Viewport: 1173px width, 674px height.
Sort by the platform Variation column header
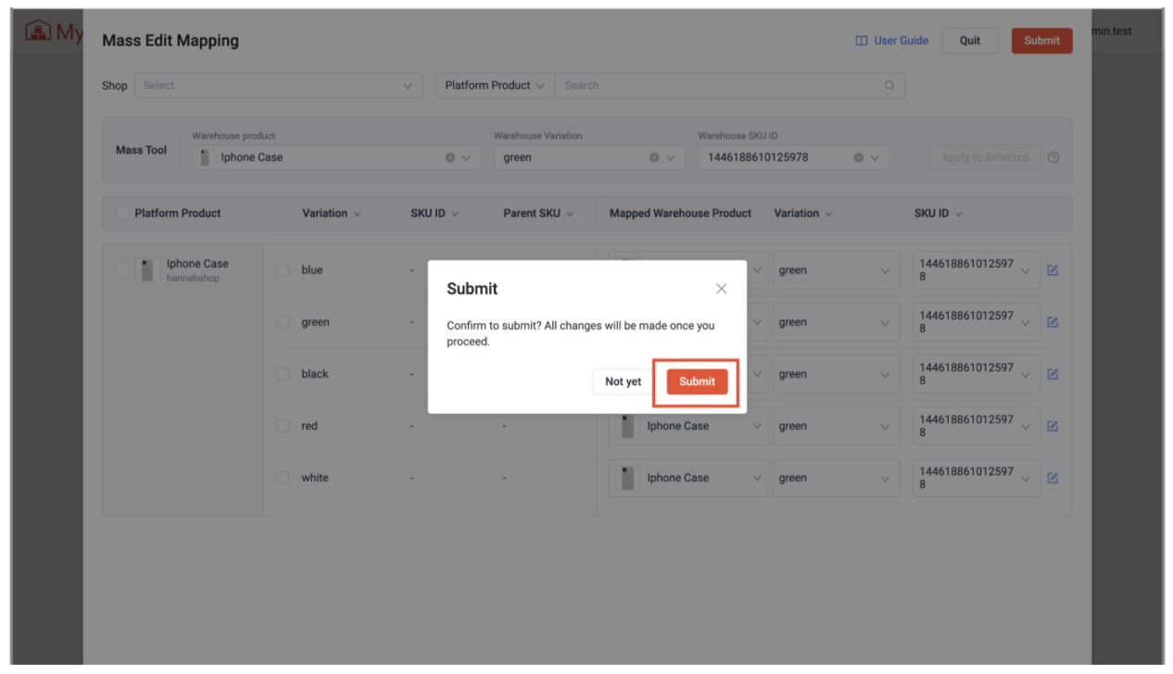[x=331, y=213]
